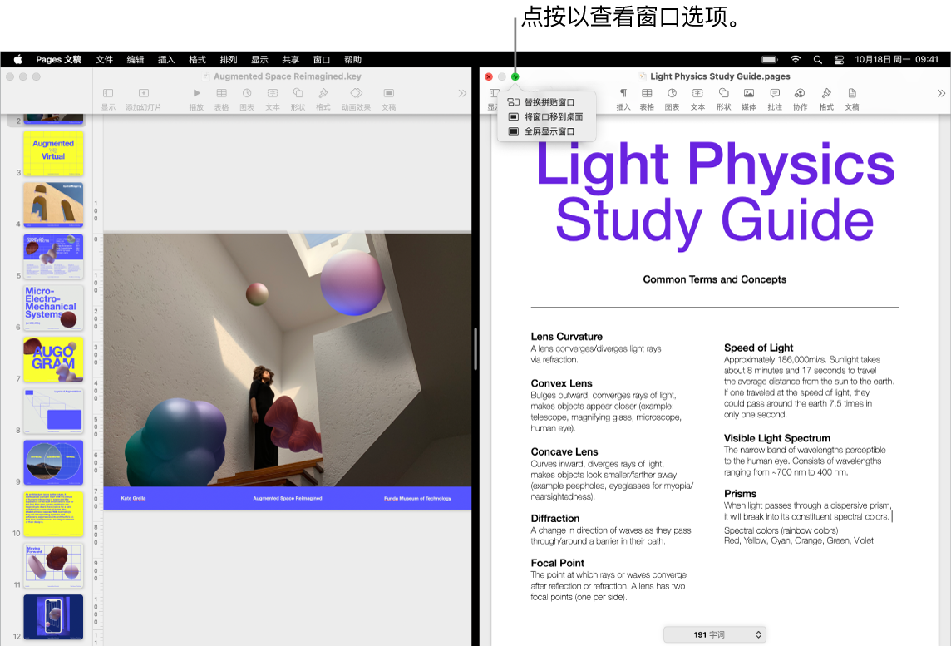Image resolution: width=951 pixels, height=646 pixels.
Task: Expand Keynote's hidden toolbar items chevron
Action: [x=463, y=93]
